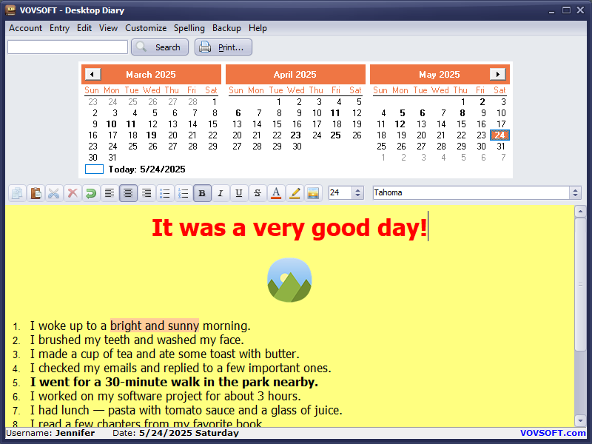Screen dimensions: 592x444
Task: Click the editor scrollbar up arrow
Action: point(581,212)
